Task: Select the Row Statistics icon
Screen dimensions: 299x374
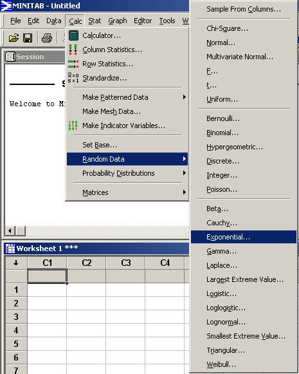Action: 73,64
